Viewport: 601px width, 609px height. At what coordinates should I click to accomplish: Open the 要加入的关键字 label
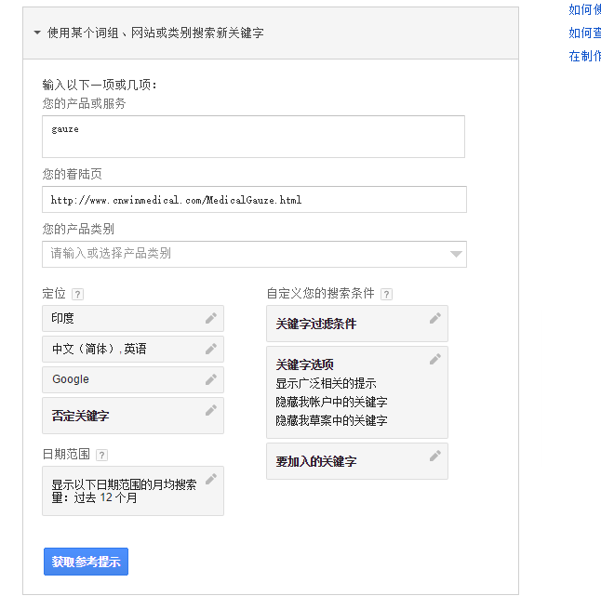pos(316,461)
